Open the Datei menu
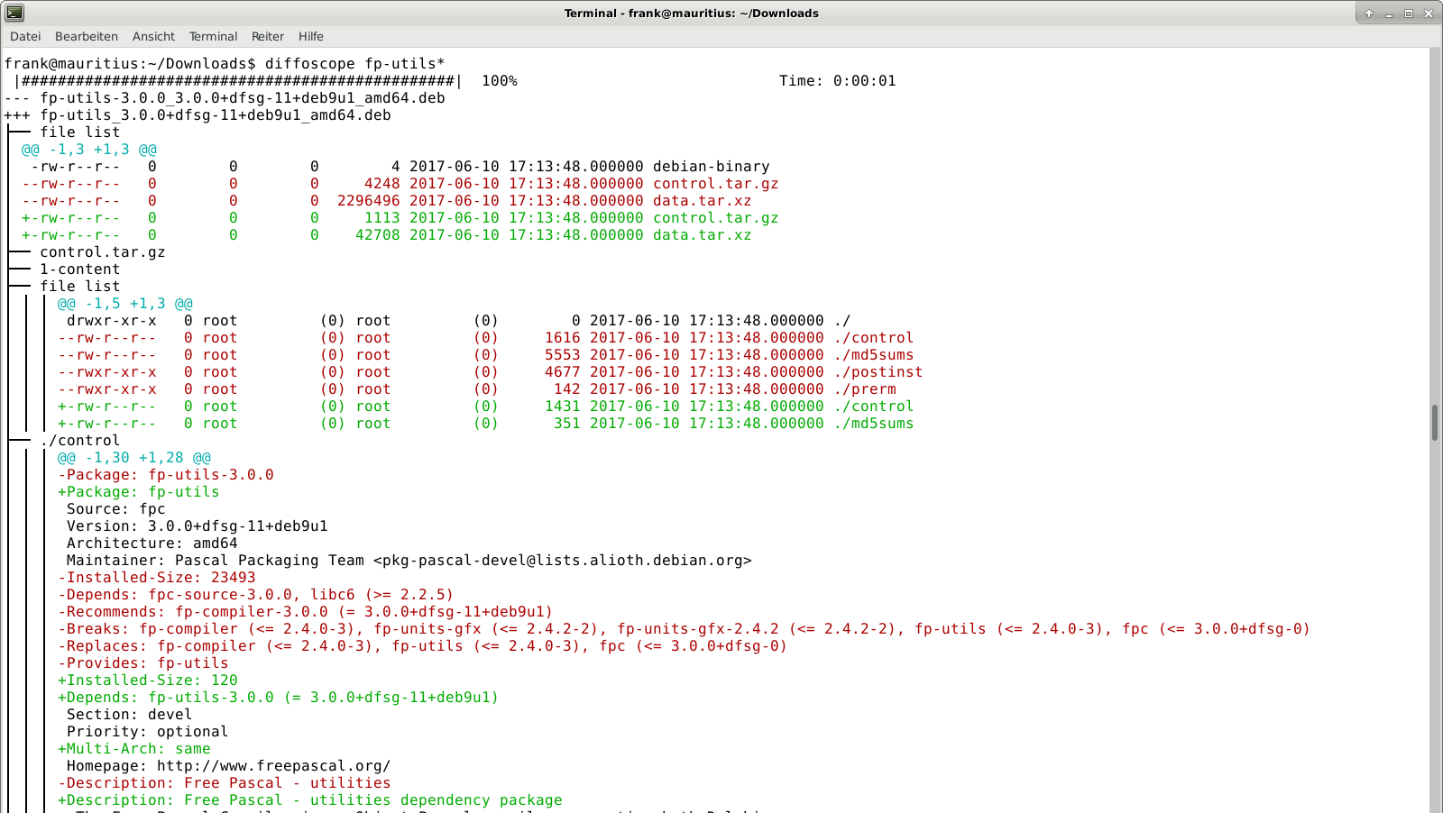 [x=24, y=36]
